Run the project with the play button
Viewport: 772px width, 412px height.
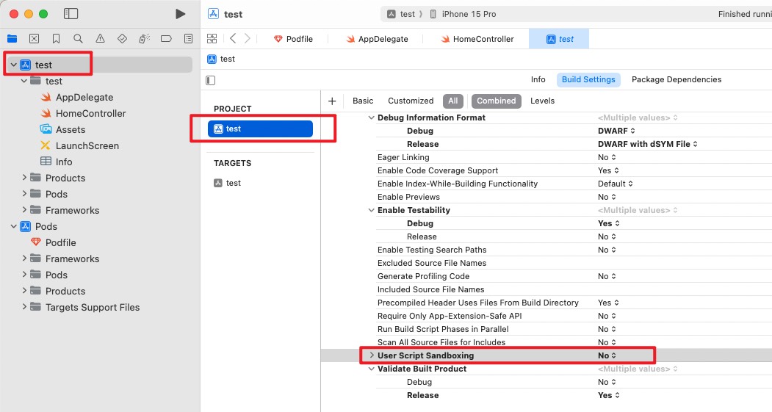pyautogui.click(x=180, y=14)
